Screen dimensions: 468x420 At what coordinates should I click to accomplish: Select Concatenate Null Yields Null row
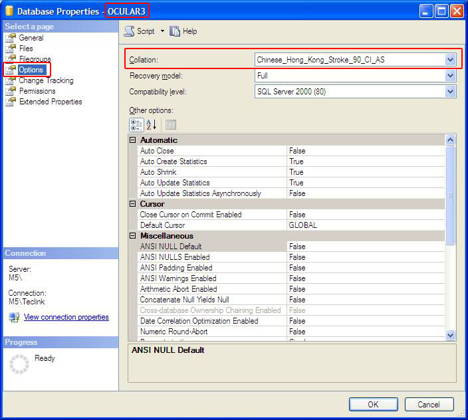click(x=291, y=300)
